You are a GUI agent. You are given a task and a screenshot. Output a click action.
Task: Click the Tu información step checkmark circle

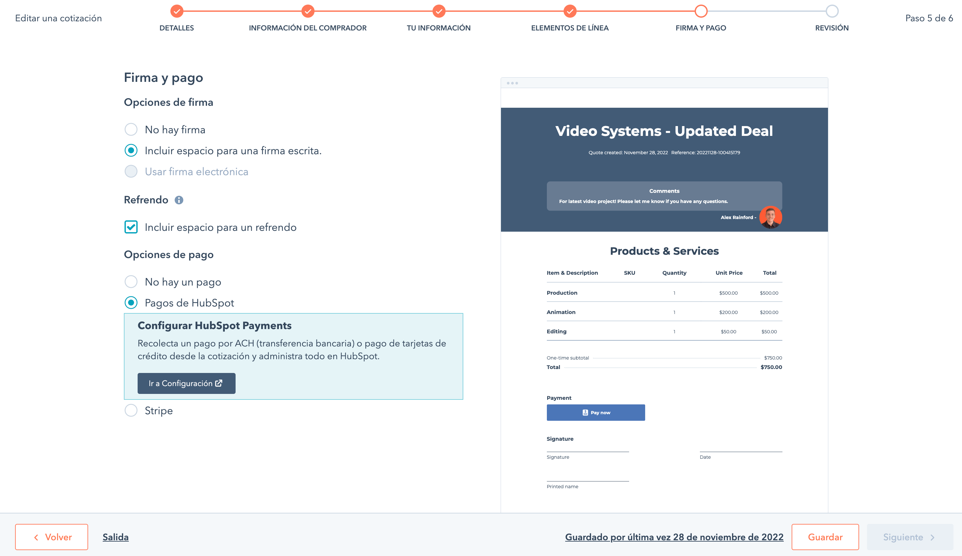(x=439, y=11)
